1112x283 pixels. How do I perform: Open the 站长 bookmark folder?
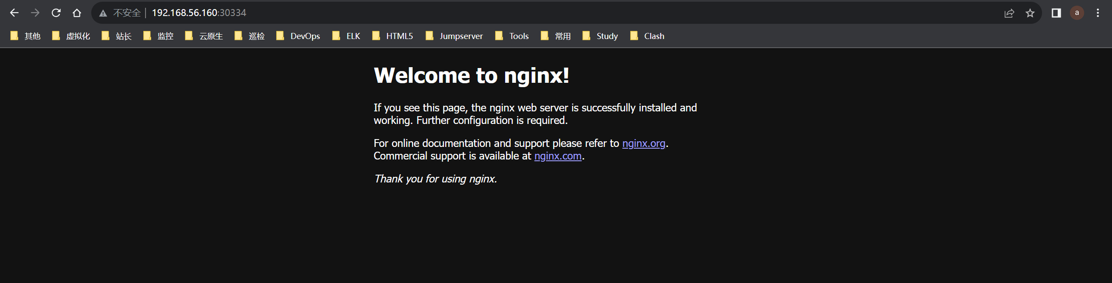point(117,36)
